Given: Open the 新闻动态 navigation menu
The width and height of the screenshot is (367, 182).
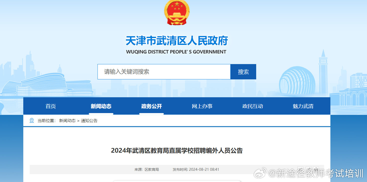Looking at the screenshot, I should point(101,106).
